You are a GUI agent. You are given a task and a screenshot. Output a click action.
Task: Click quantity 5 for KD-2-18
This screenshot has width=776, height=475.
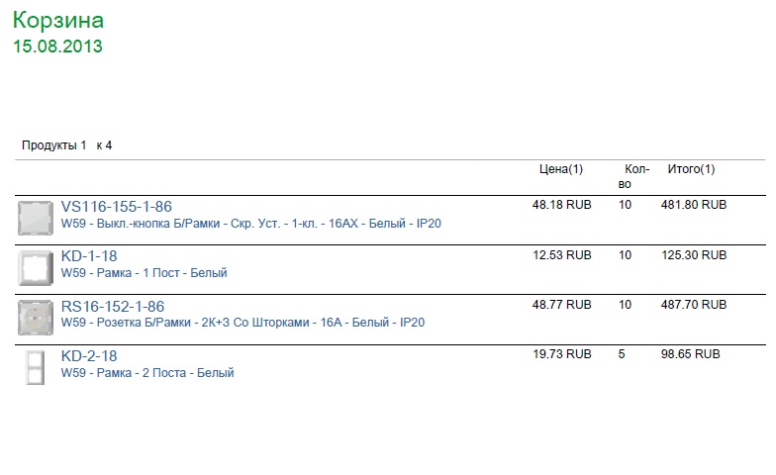click(x=622, y=354)
